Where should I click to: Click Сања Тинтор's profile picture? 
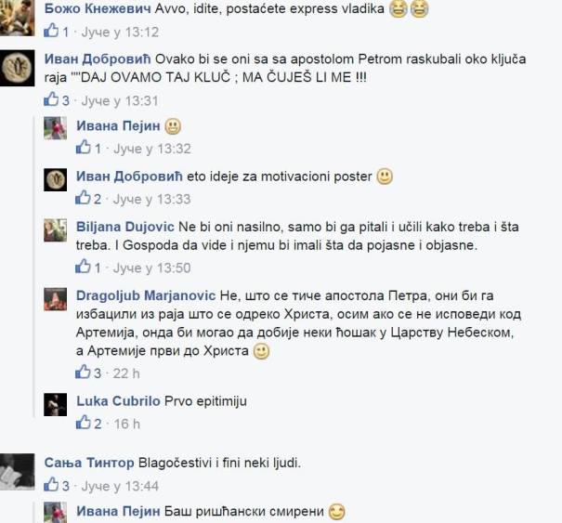pos(18,472)
